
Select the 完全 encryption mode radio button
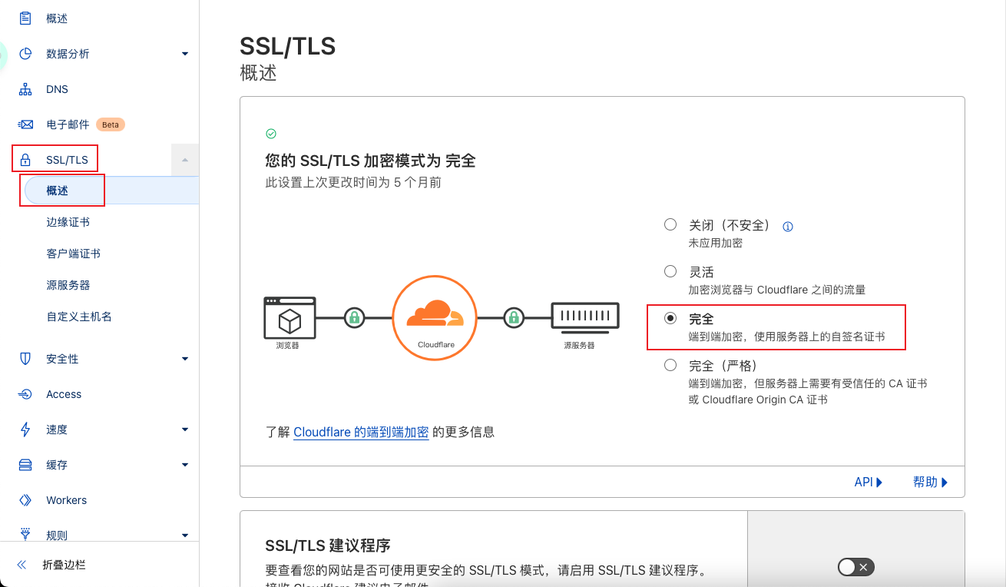(670, 317)
